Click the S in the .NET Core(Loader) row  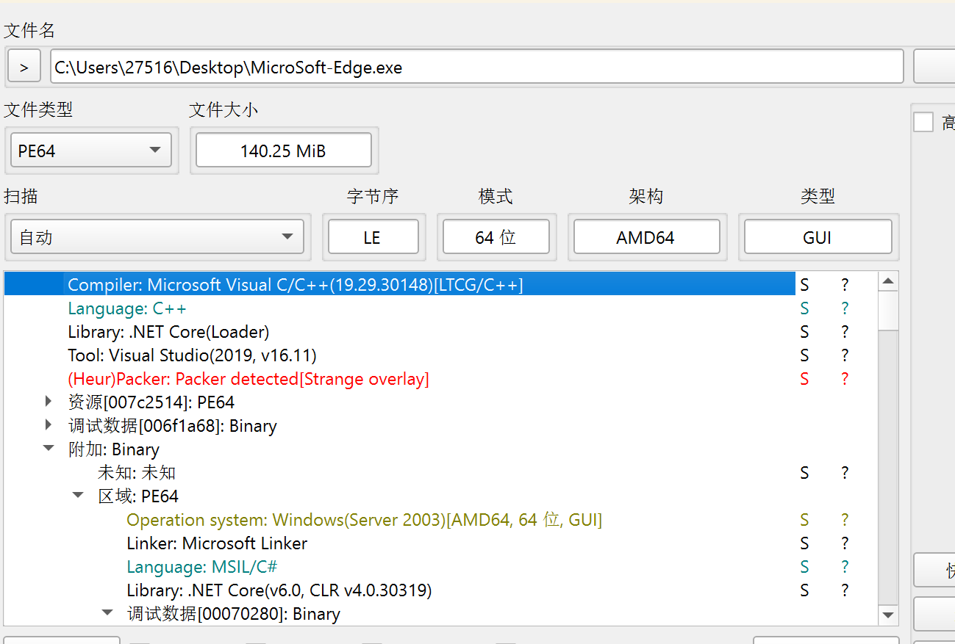tap(804, 332)
